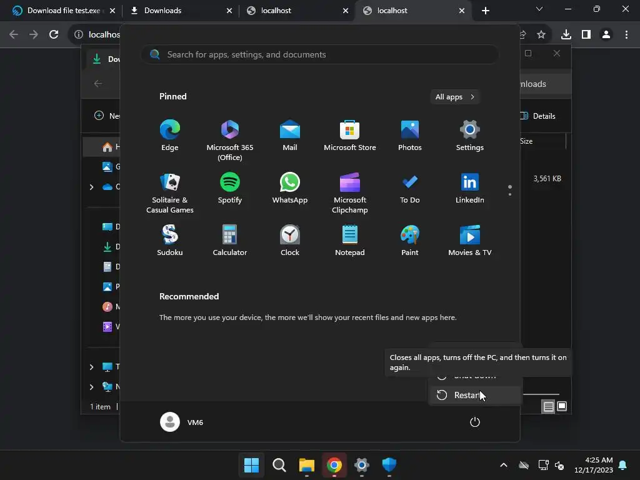This screenshot has height=480, width=640.
Task: View site information in address bar
Action: point(79,34)
